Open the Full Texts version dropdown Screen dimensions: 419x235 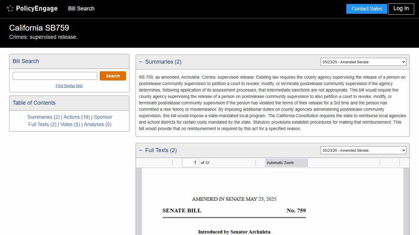point(363,150)
